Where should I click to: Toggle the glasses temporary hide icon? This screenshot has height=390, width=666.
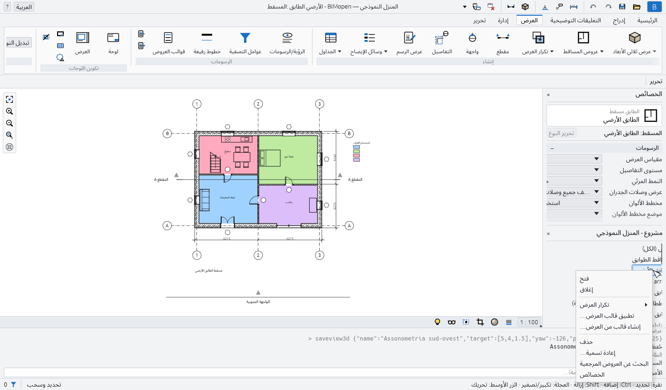pos(452,322)
